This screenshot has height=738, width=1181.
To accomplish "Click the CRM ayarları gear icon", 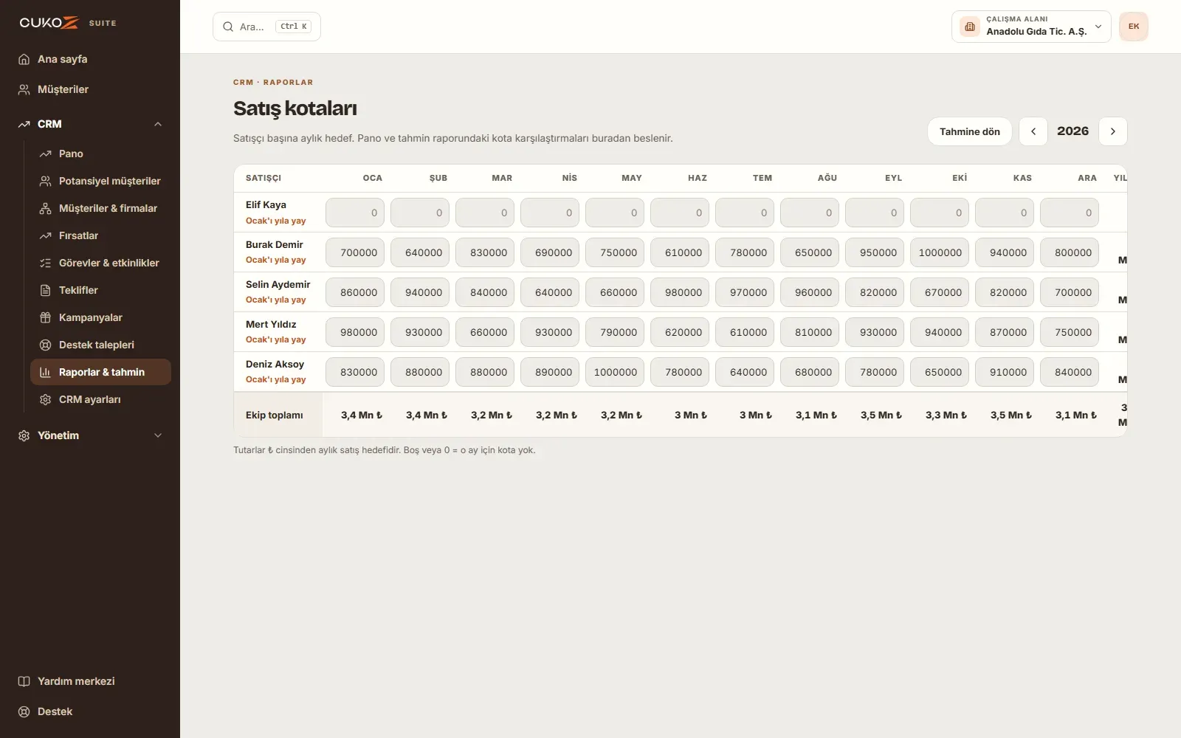I will tap(45, 399).
